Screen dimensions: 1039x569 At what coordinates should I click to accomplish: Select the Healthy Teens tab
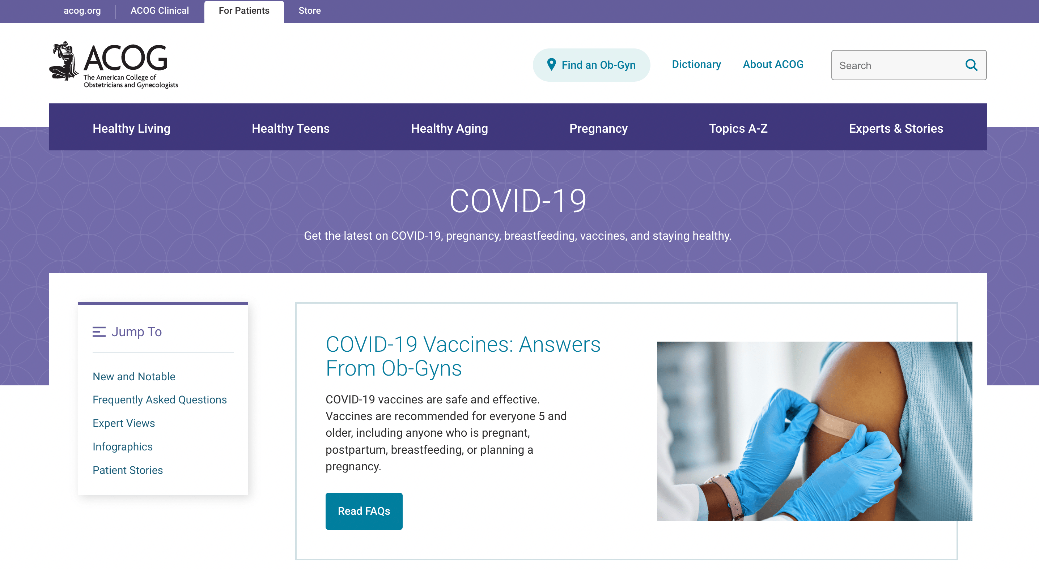click(x=290, y=128)
